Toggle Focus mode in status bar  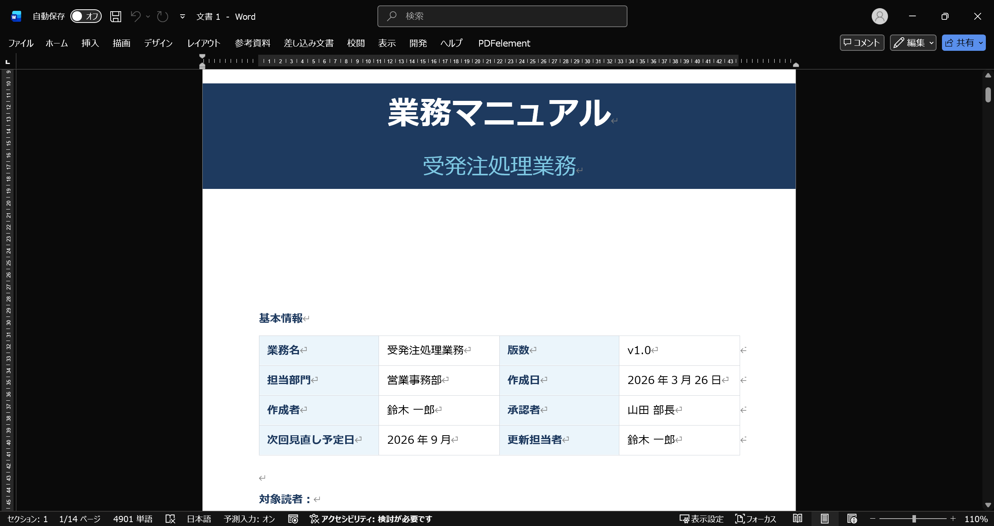tap(756, 519)
